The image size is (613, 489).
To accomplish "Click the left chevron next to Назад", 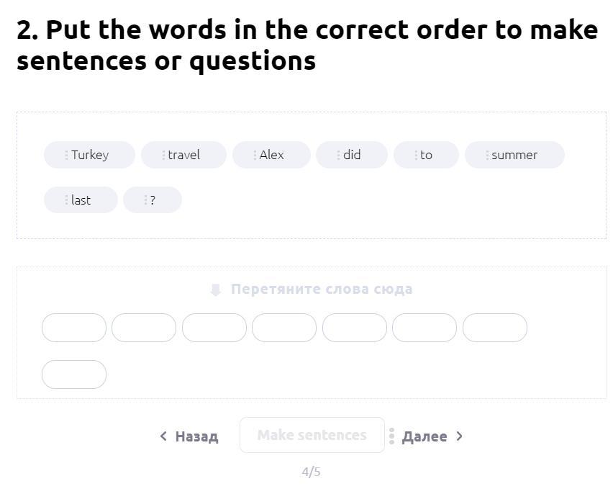I will (x=163, y=436).
